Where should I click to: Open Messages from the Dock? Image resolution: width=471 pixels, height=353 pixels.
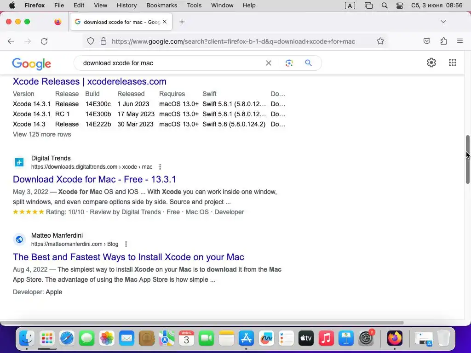coord(87,338)
